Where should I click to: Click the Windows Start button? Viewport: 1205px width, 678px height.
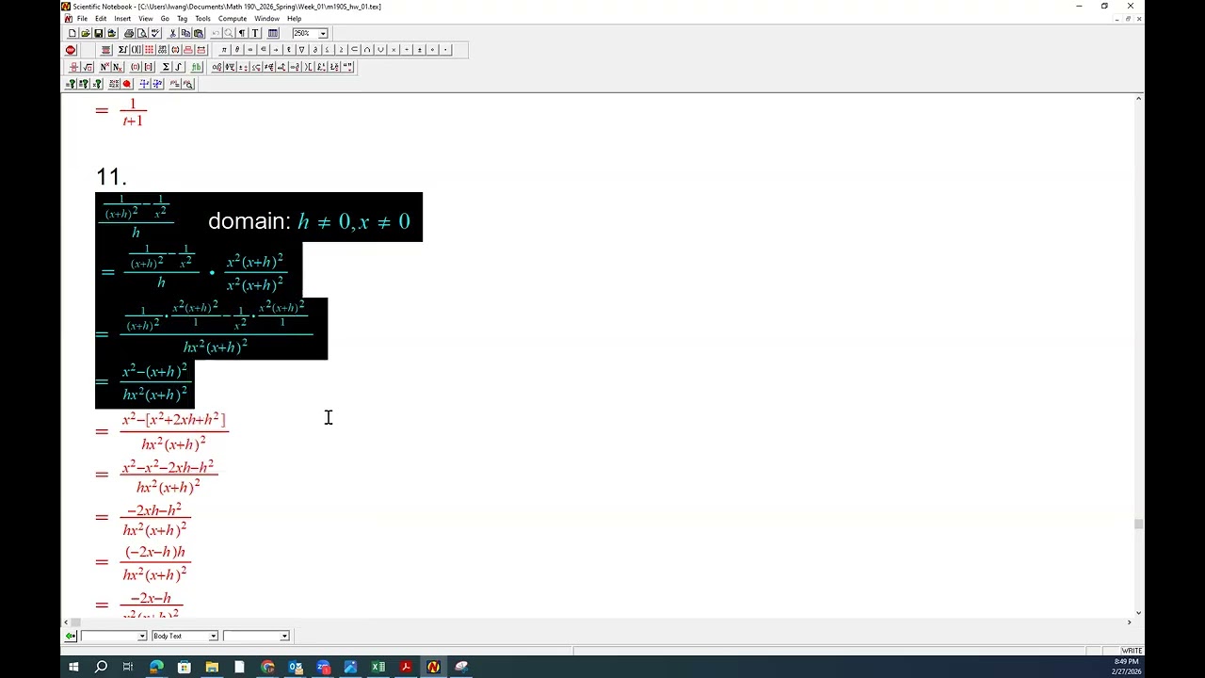[73, 667]
